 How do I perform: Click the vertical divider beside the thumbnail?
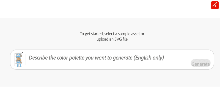click(x=25, y=60)
